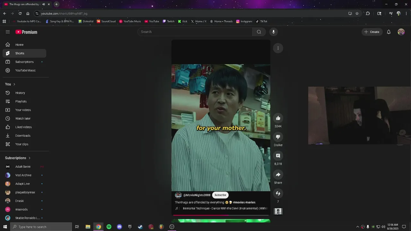Select Shorts in the sidebar
This screenshot has height=231, width=411.
pyautogui.click(x=24, y=53)
